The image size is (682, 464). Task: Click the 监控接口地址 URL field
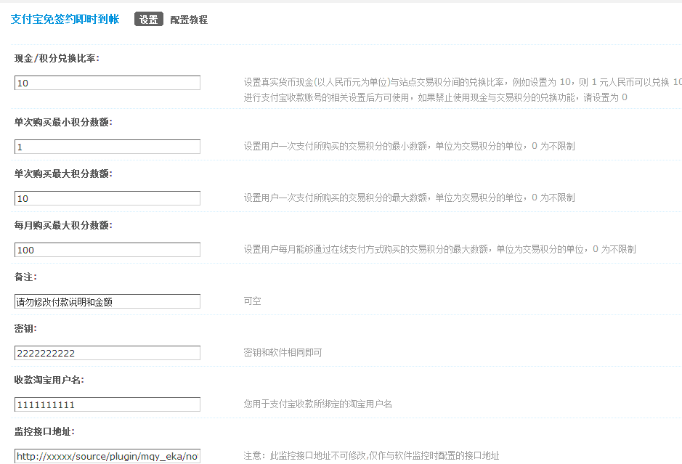[107, 456]
